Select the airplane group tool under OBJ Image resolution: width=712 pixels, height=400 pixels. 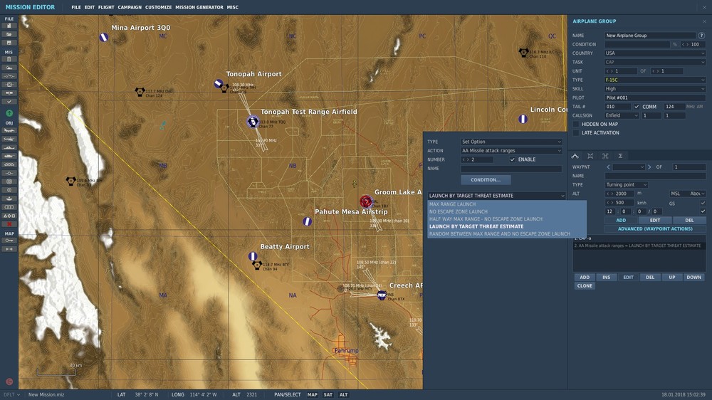coord(9,130)
